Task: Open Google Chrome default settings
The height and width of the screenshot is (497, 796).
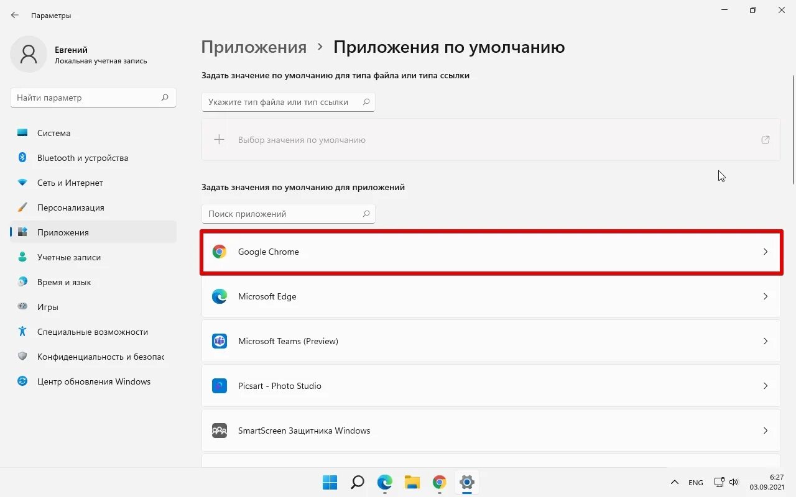Action: coord(491,252)
